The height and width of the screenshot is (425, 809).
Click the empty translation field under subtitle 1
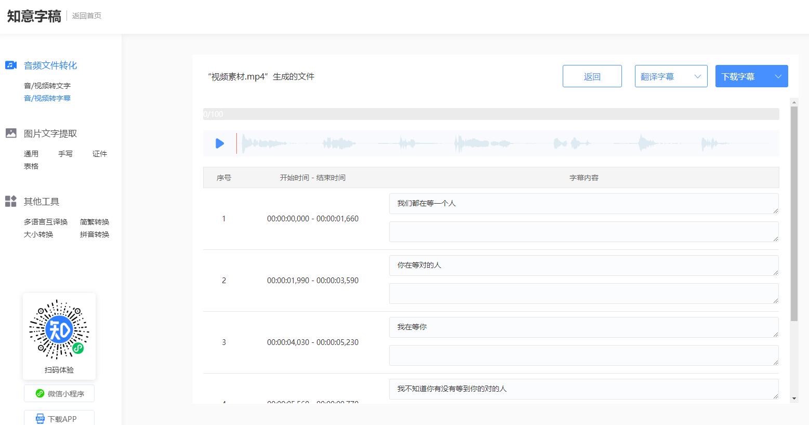583,231
